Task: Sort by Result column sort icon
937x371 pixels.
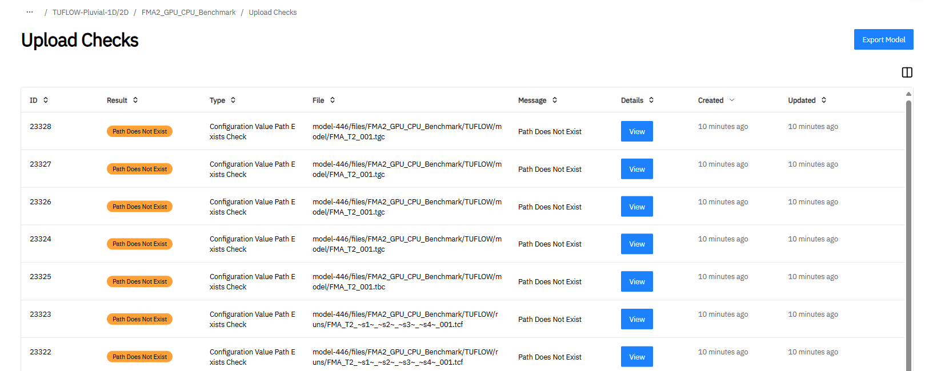Action: click(x=135, y=100)
